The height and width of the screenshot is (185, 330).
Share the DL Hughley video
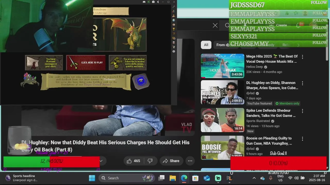coord(171,161)
